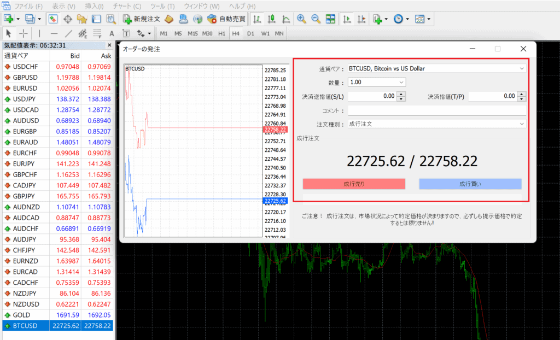560x340 pixels.
Task: Expand the Templates dropdown arrow
Action: pyautogui.click(x=429, y=19)
